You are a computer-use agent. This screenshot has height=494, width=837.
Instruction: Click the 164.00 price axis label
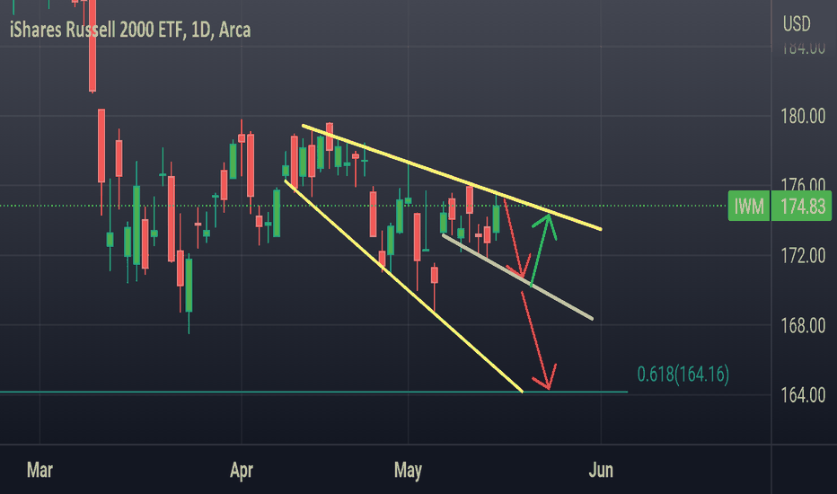(803, 395)
